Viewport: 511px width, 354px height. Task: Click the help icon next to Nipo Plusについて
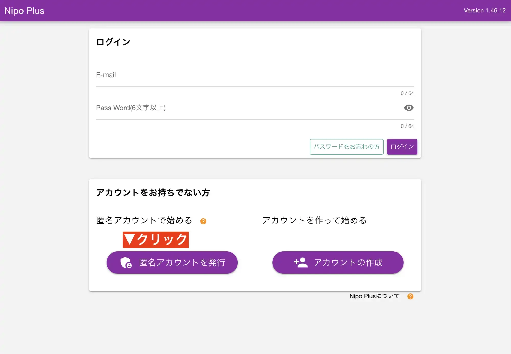(411, 296)
